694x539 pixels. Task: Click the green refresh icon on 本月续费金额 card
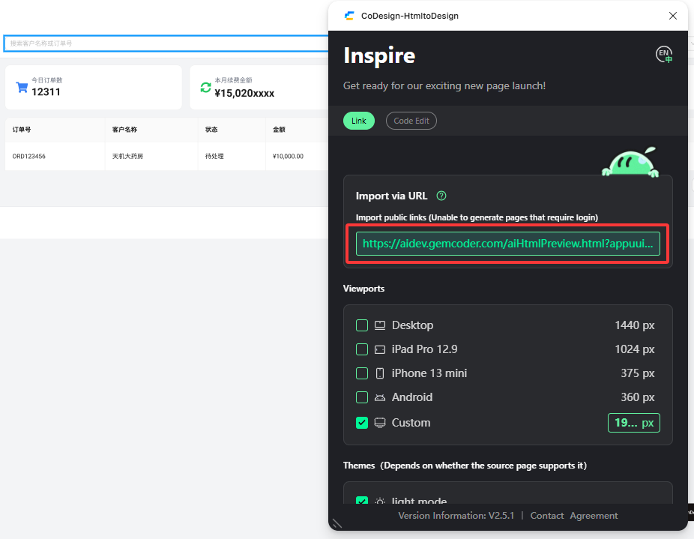tap(206, 87)
